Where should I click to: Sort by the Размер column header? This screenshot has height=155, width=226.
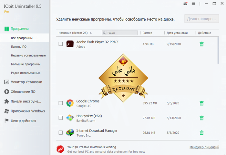(147, 33)
